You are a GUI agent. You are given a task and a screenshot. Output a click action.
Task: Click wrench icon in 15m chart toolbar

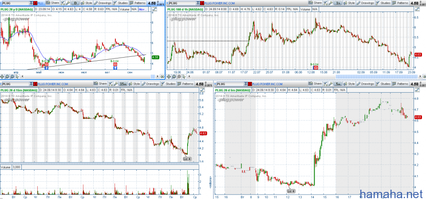[x=115, y=84]
